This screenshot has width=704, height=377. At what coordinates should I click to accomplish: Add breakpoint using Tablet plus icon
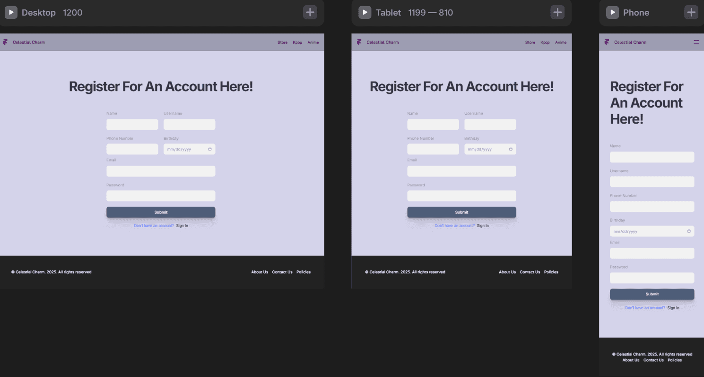[557, 13]
